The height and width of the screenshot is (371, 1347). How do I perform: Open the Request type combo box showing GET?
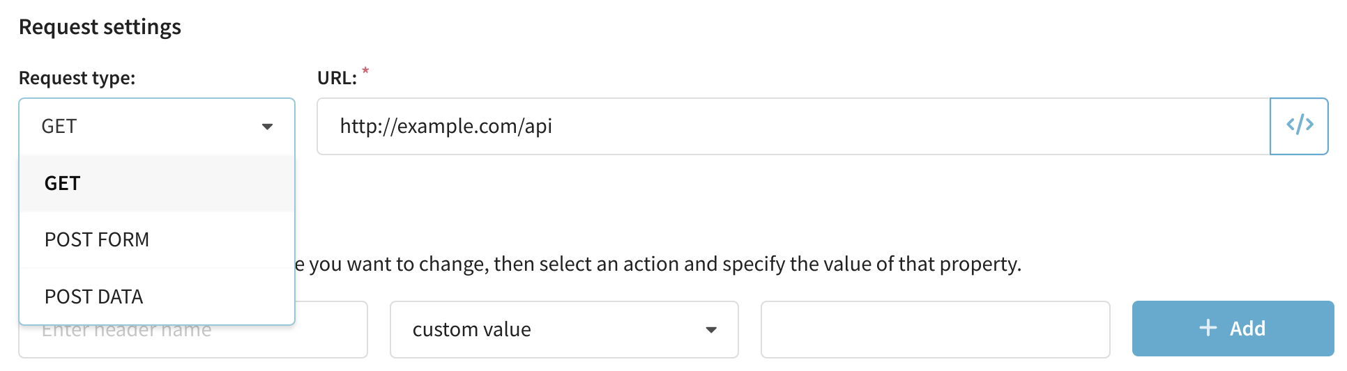(157, 126)
